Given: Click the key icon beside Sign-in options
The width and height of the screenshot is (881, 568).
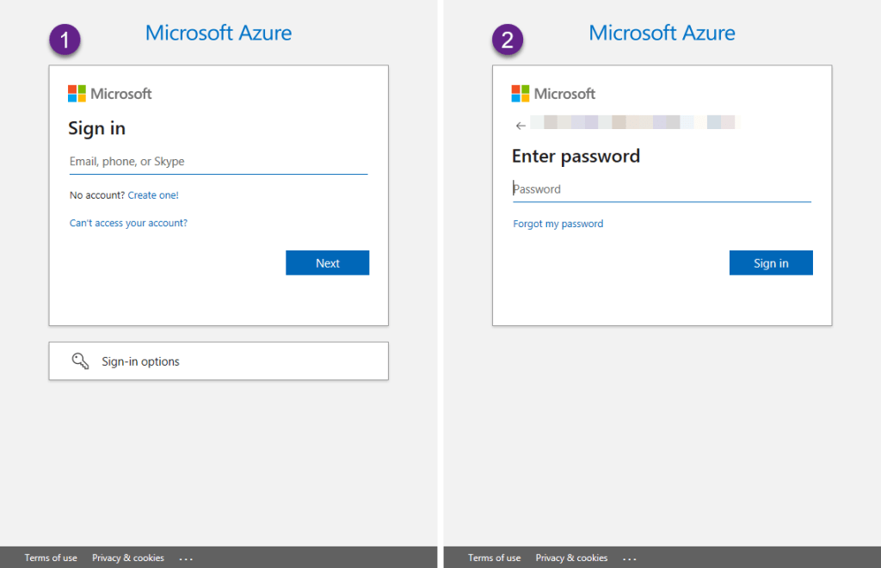Looking at the screenshot, I should [80, 361].
